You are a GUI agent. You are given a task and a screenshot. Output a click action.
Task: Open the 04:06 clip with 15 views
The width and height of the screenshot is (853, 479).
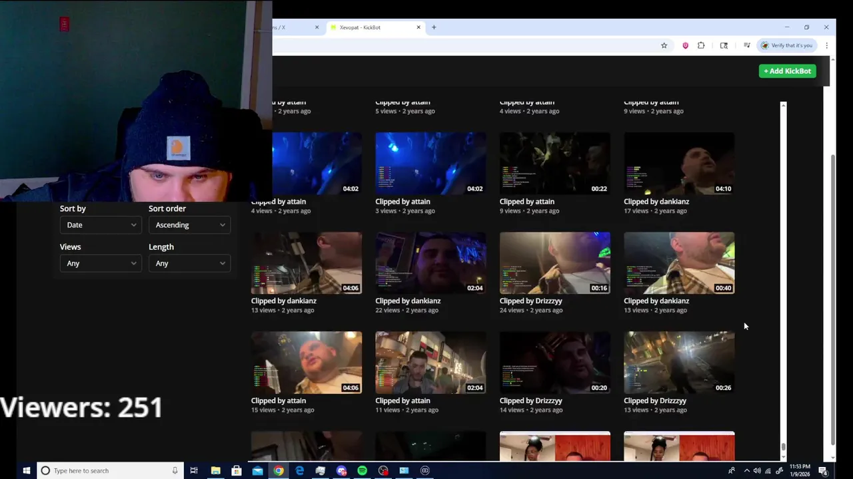[x=307, y=363]
